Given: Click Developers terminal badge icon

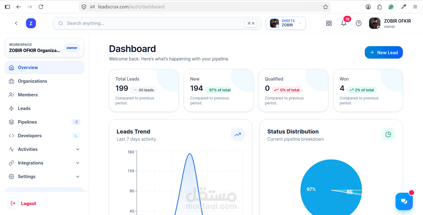Looking at the screenshot, I should tap(76, 136).
